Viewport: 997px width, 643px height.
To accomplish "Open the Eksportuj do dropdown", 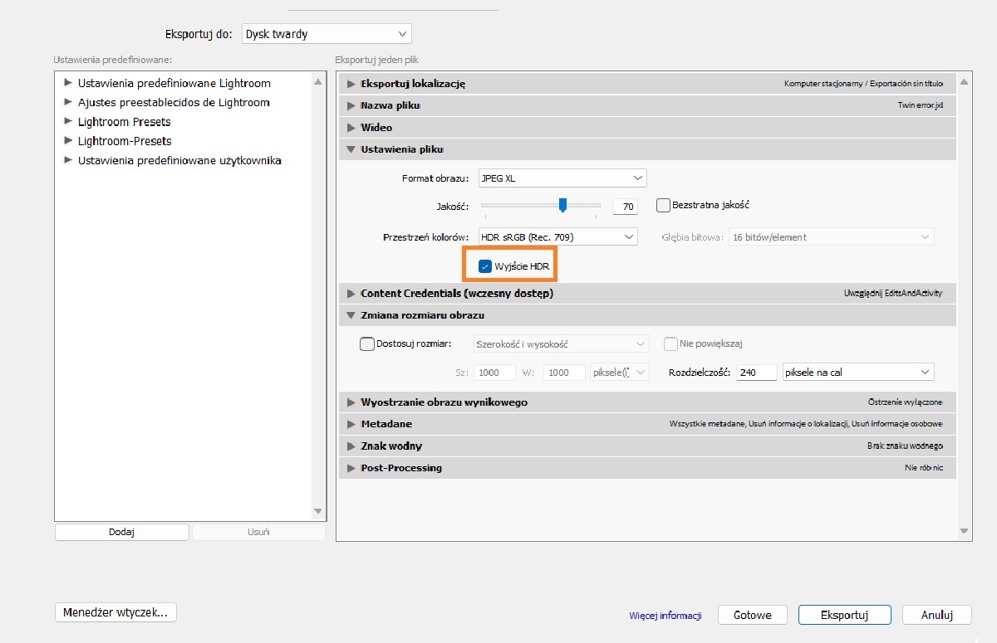I will tap(327, 34).
